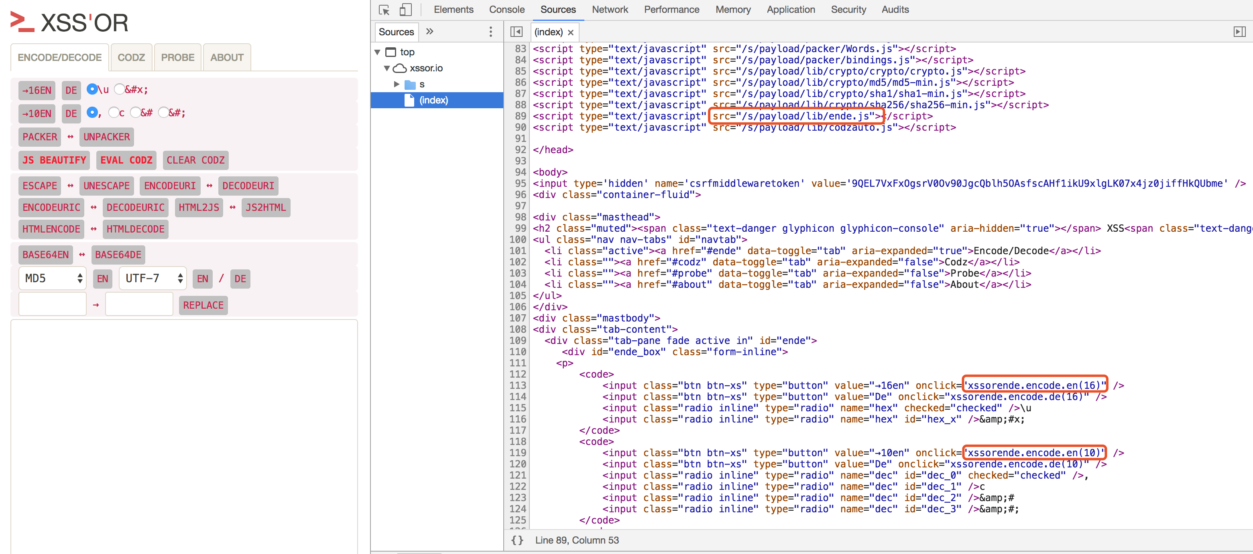Open the CODZ tab in XSS'OR

tap(131, 57)
